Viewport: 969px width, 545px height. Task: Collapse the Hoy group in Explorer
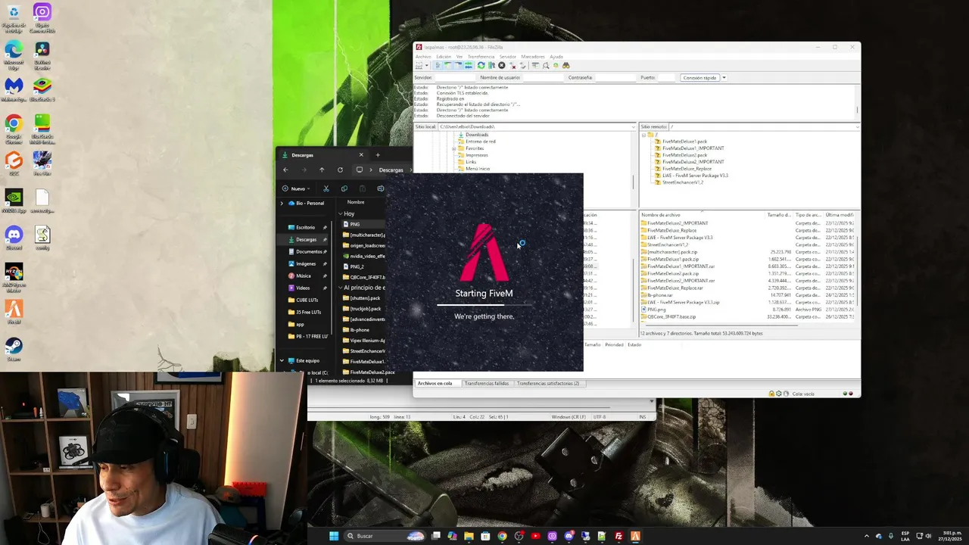tap(341, 214)
